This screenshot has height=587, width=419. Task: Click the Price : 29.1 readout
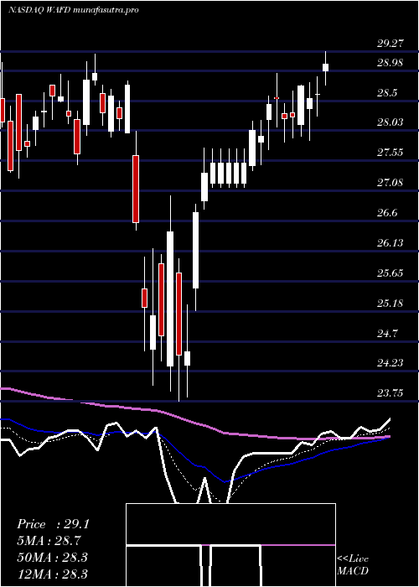(x=53, y=524)
